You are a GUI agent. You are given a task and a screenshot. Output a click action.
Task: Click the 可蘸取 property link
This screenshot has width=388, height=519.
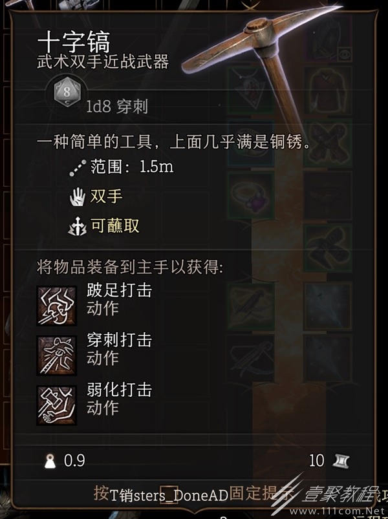[114, 226]
